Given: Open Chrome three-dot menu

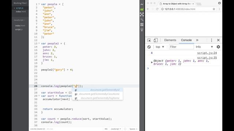Looking at the screenshot, I should tap(219, 9).
